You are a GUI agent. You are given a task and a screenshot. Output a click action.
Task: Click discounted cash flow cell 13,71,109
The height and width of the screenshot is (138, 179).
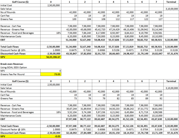156,133
